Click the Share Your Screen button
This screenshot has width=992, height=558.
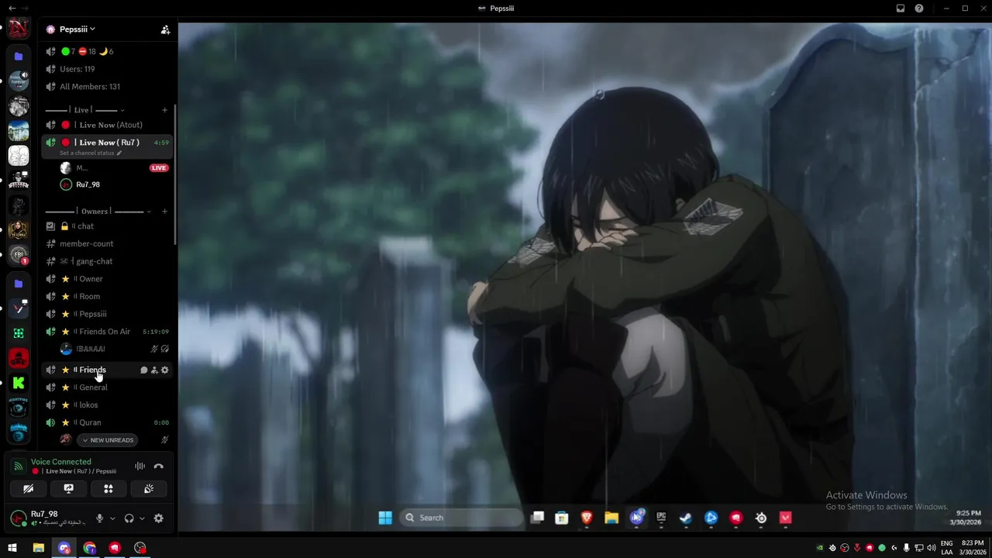tap(68, 489)
